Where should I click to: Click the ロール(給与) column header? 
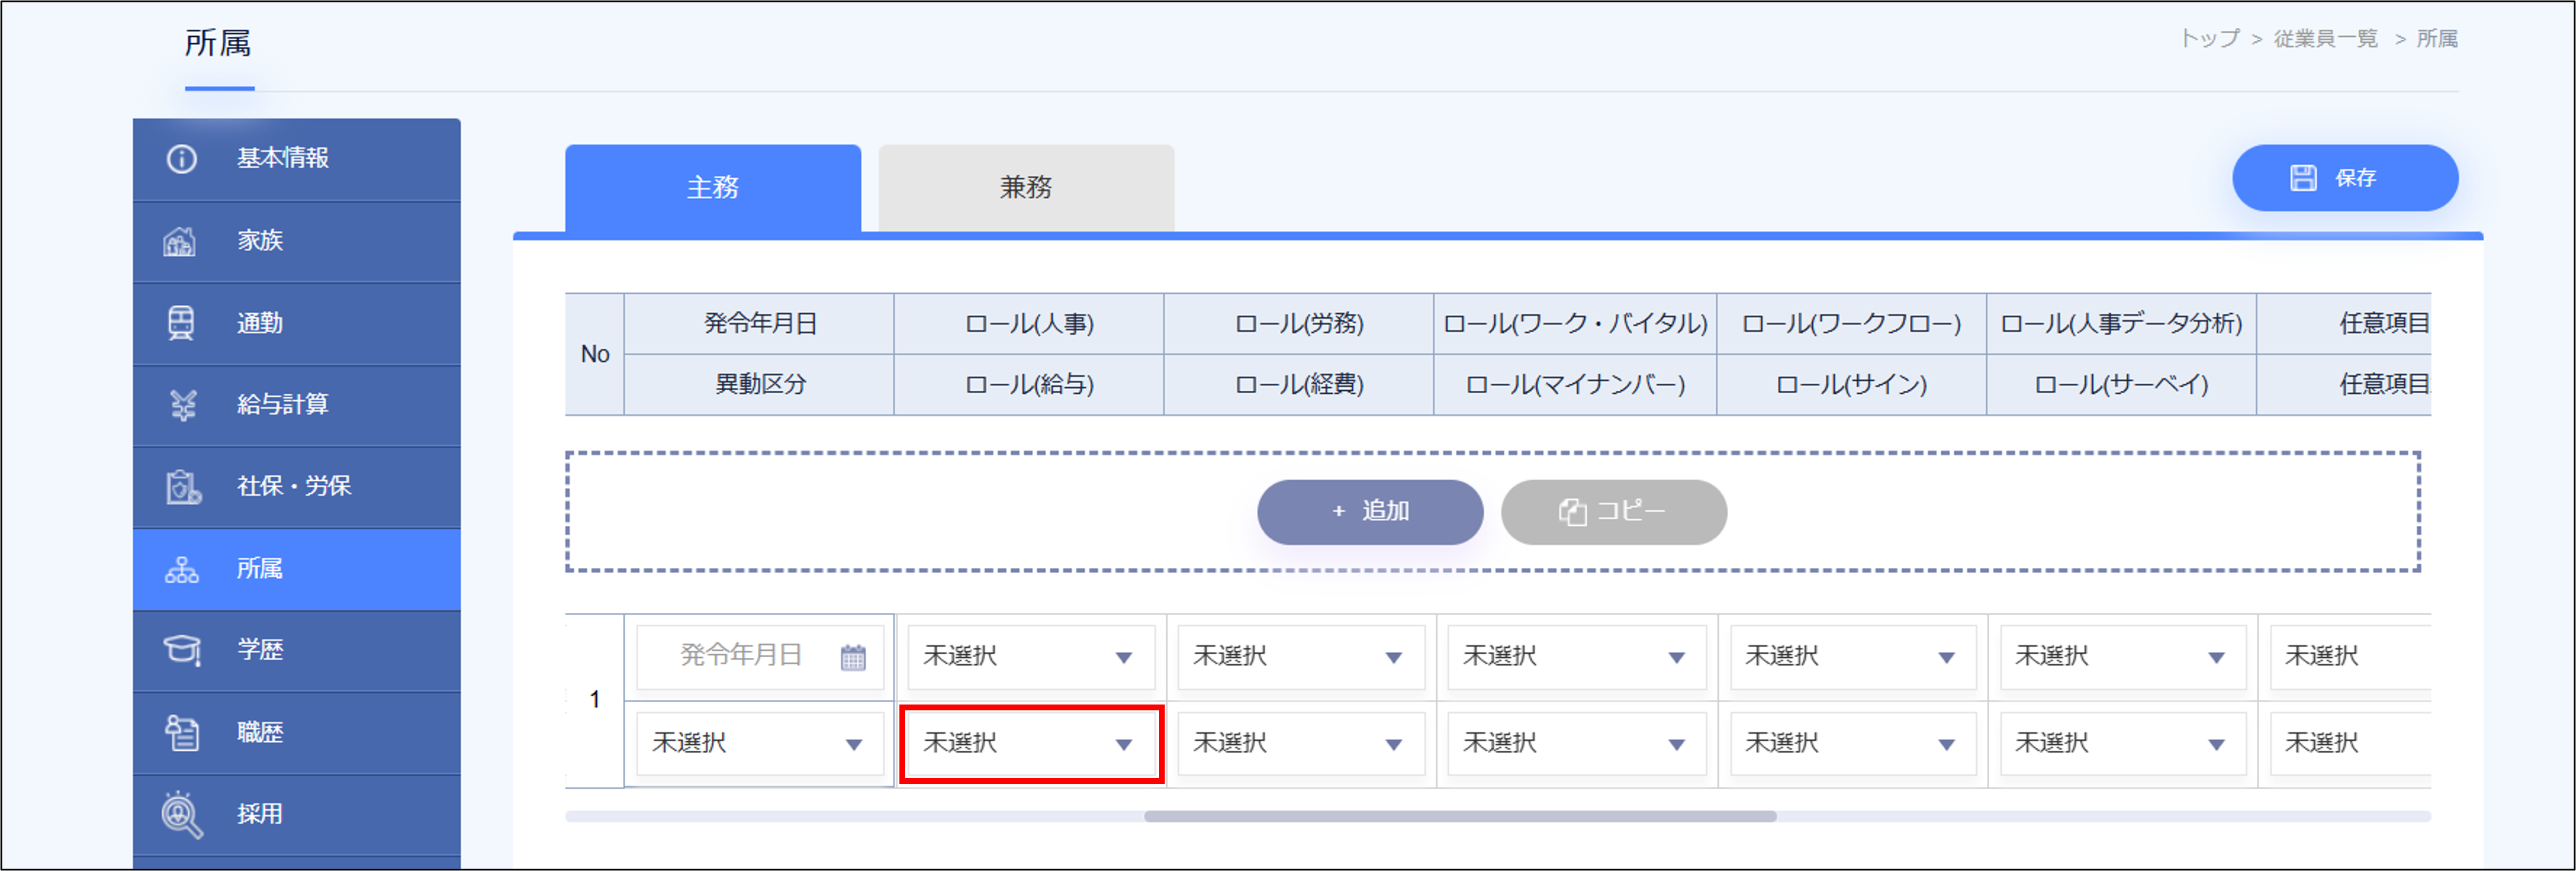coord(1029,385)
